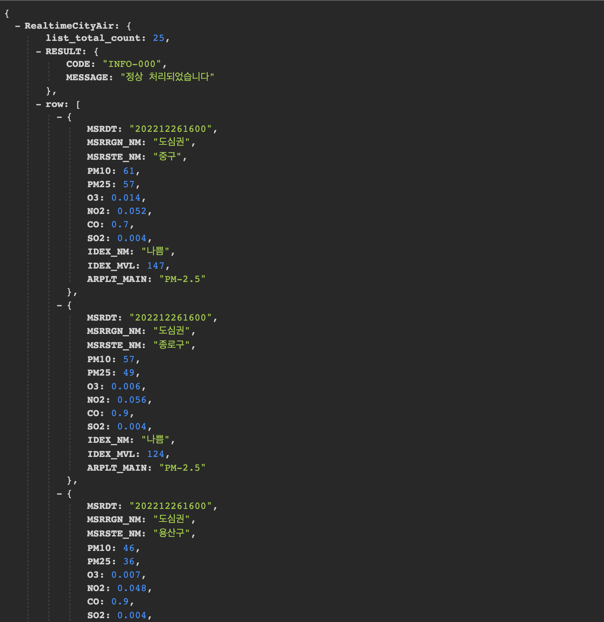Click the NO2 value 0.056
Screen dimensions: 604x622
pos(132,400)
